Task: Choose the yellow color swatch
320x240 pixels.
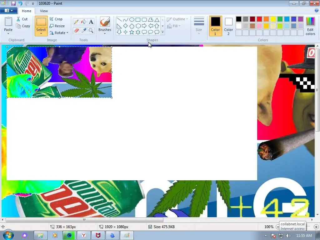Action: [273, 19]
